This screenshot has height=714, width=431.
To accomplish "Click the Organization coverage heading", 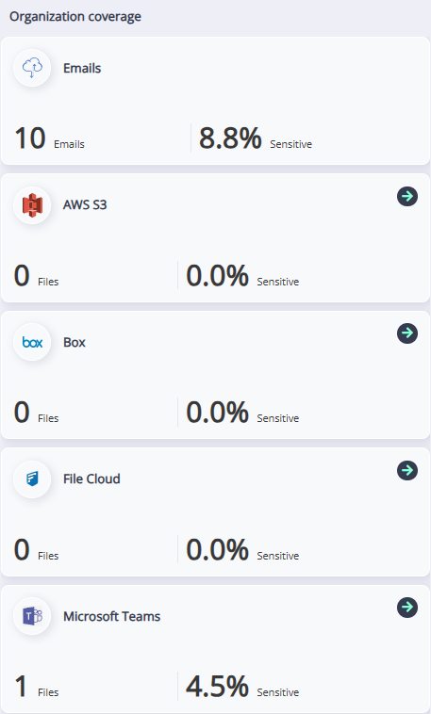I will [75, 16].
